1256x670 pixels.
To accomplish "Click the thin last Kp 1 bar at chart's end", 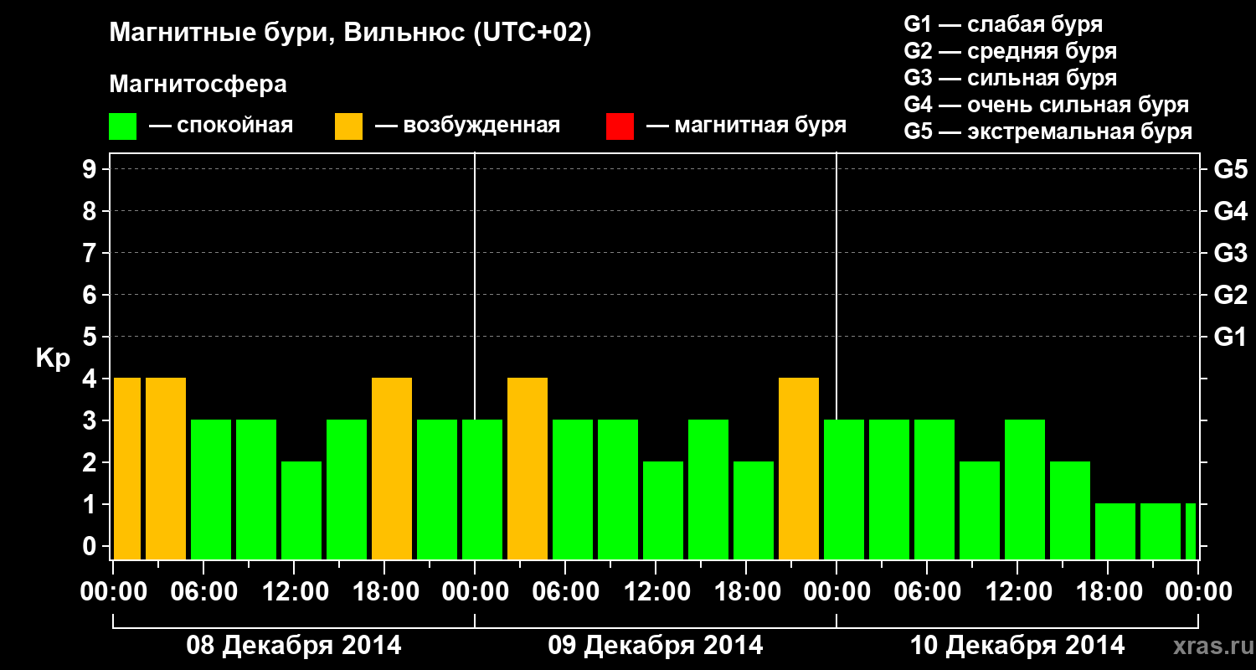I will pos(1191,532).
